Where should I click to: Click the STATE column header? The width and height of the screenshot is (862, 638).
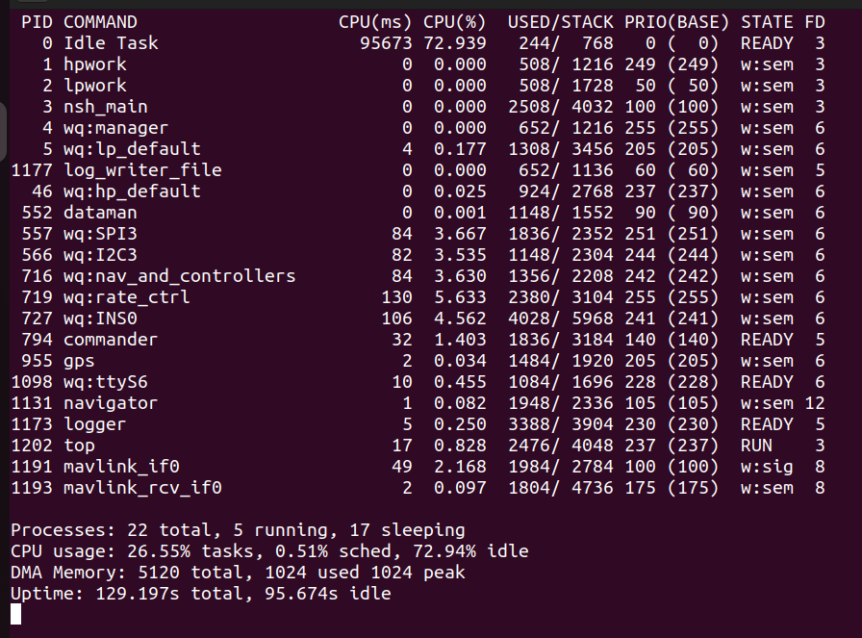point(767,21)
